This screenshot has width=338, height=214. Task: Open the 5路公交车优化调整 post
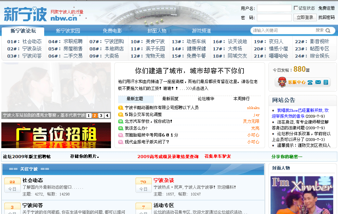143,115
